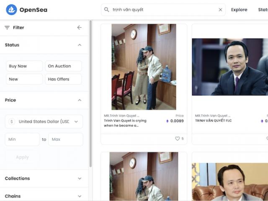Click the OpenSea logo icon
This screenshot has height=201, width=268.
click(11, 10)
